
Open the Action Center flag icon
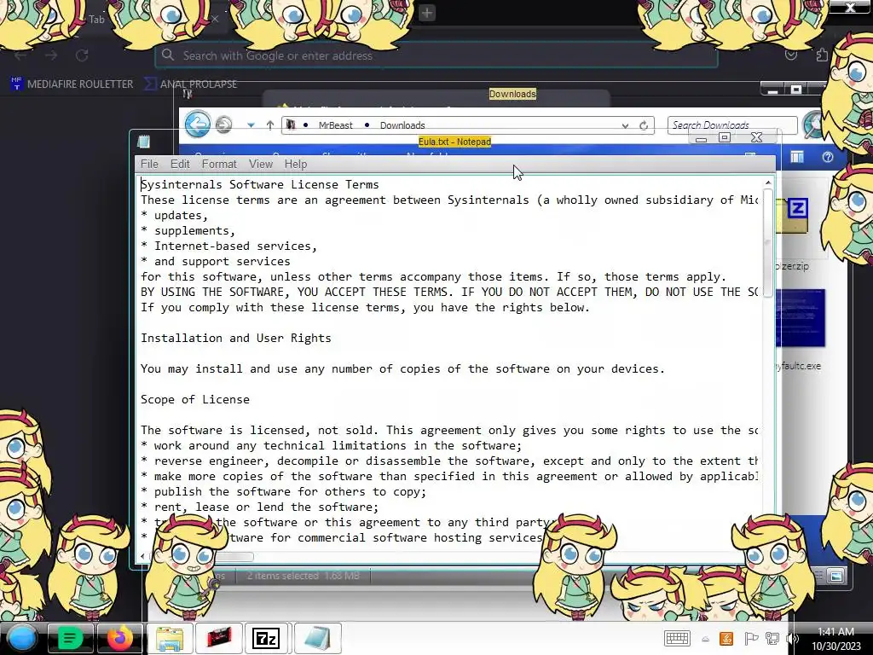750,639
